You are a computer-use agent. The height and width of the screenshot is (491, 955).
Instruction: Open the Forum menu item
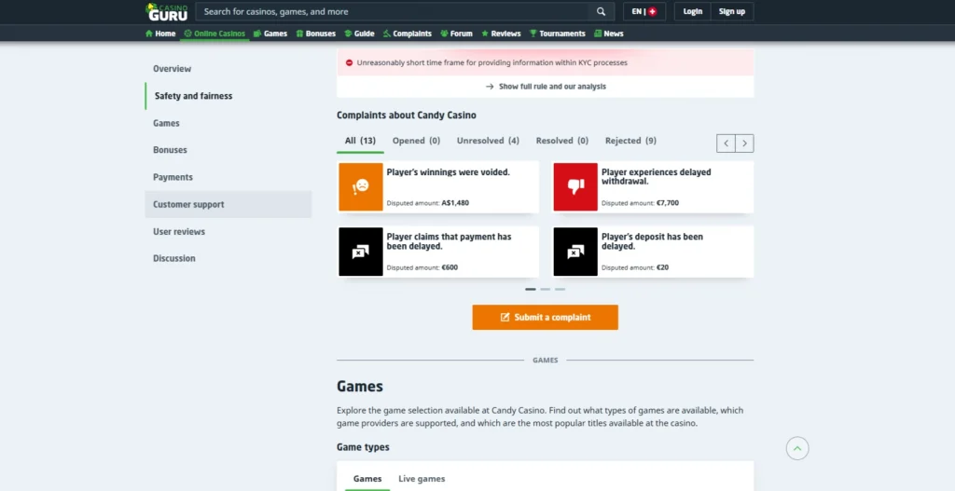[456, 34]
